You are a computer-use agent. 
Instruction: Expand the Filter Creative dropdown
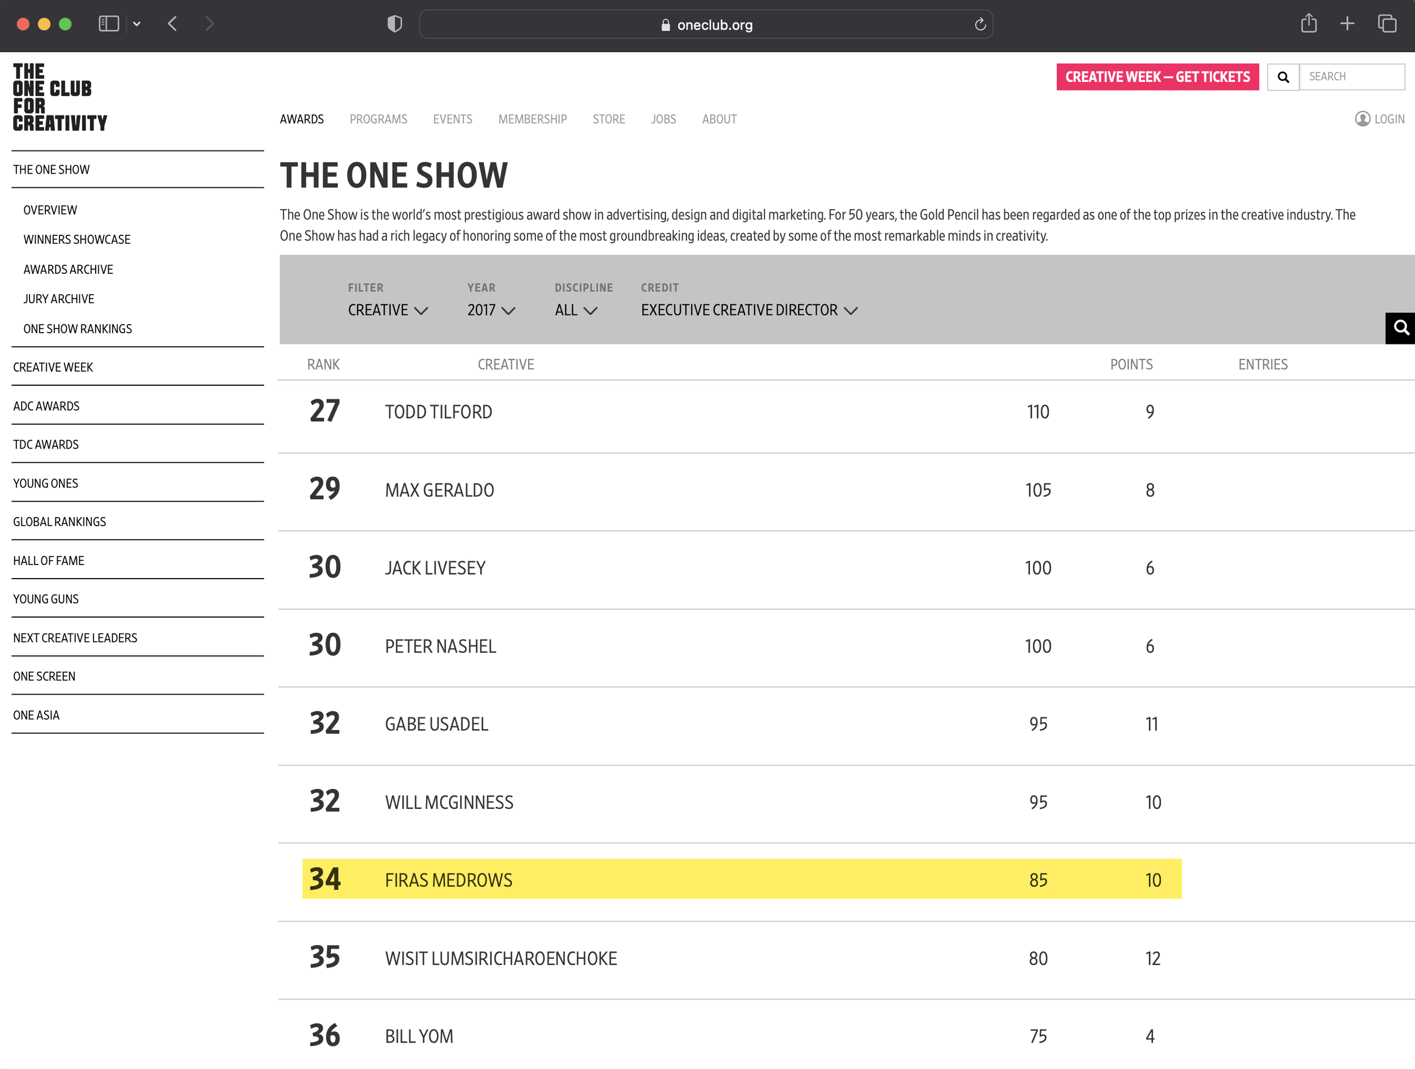click(387, 310)
